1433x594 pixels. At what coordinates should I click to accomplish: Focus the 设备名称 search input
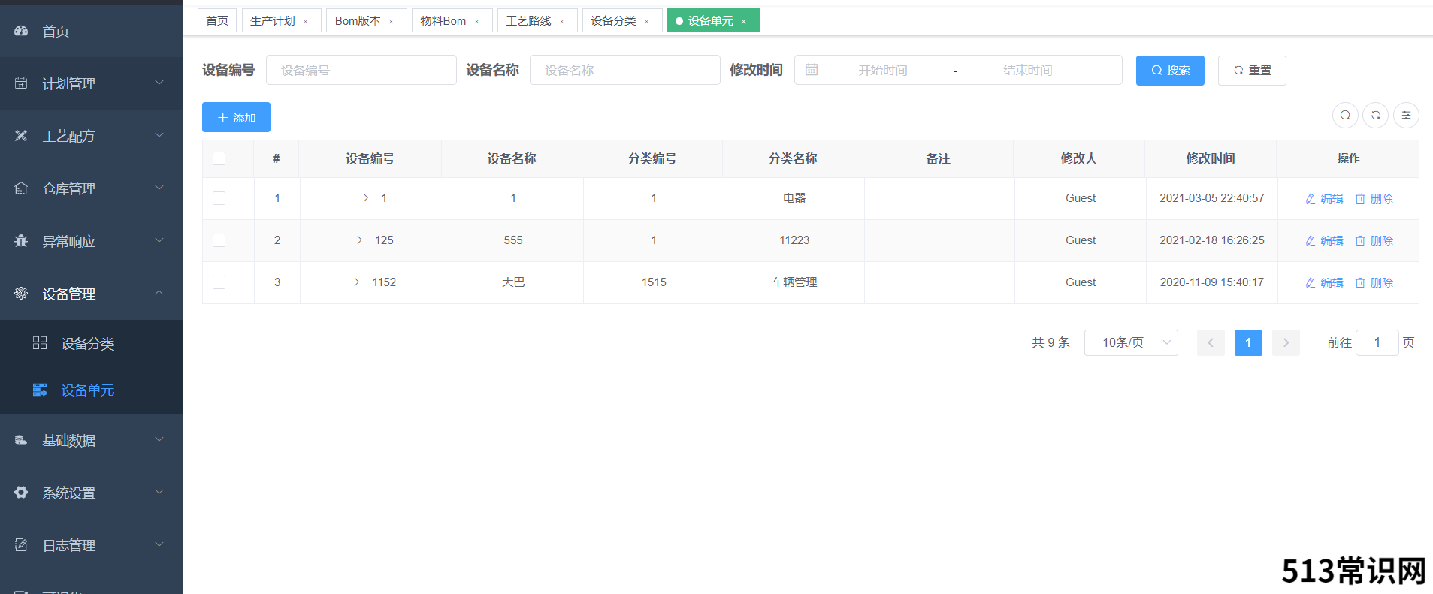point(625,70)
